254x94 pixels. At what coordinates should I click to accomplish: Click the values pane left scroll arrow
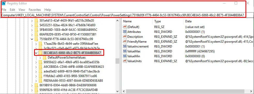[124, 91]
